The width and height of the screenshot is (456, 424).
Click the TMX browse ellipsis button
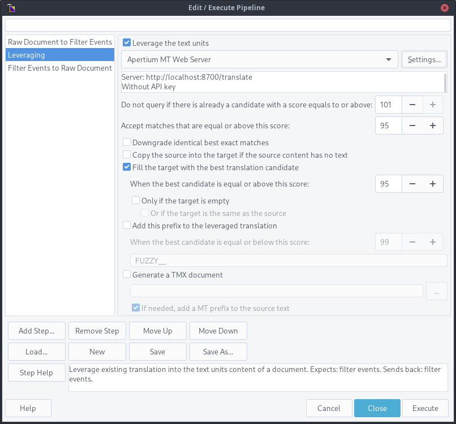point(437,291)
